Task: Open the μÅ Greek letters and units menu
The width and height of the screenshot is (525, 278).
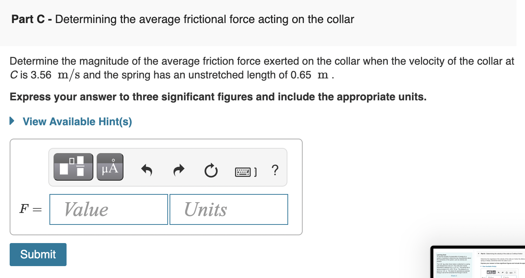Action: [x=110, y=167]
